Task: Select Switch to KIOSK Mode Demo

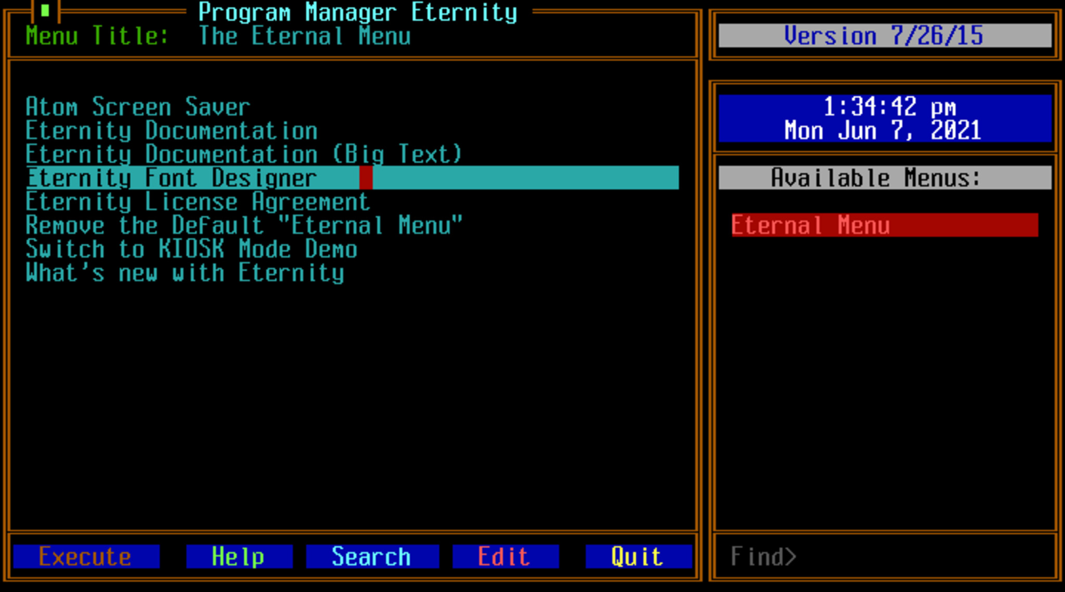Action: point(191,249)
